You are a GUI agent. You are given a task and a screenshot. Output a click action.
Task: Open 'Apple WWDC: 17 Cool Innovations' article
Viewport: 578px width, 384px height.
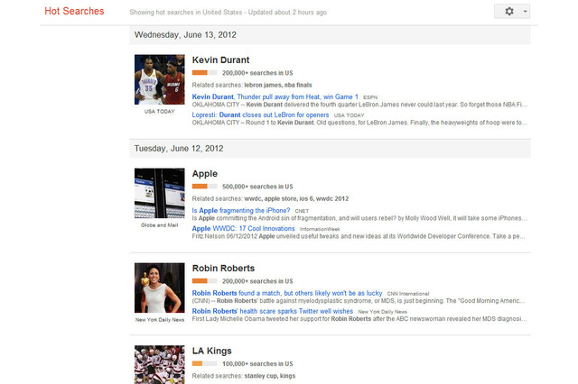coord(243,228)
